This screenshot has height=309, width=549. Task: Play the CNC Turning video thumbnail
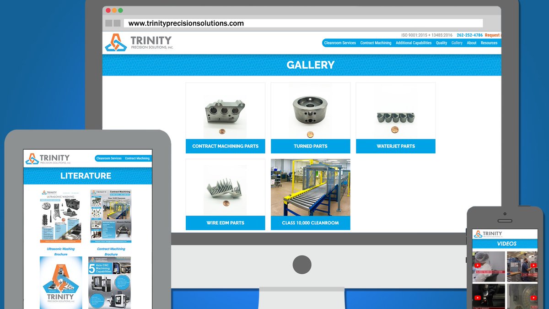pyautogui.click(x=478, y=297)
